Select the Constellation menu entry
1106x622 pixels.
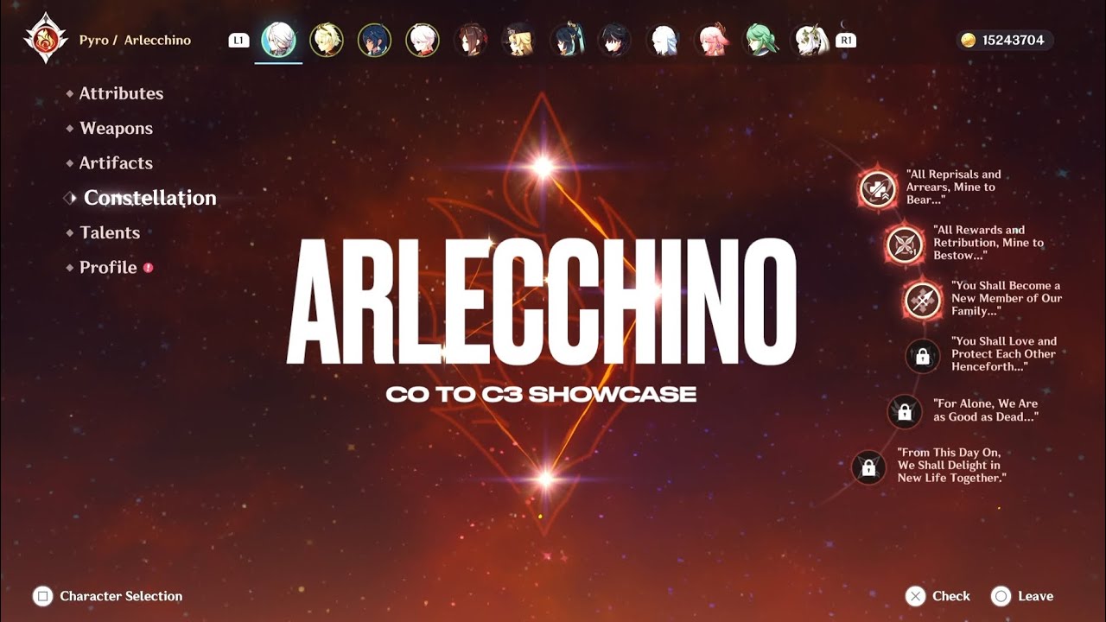coord(149,198)
